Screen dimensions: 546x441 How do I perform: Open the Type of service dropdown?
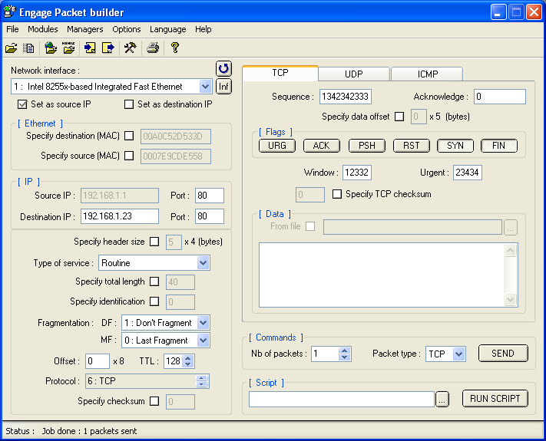click(x=203, y=263)
